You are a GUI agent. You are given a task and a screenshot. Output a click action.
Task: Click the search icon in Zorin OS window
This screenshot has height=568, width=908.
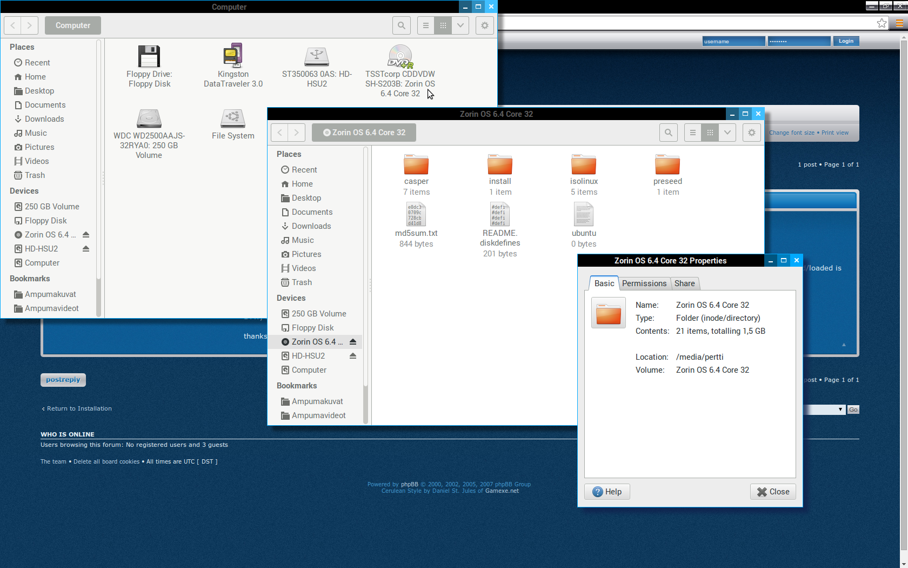click(669, 133)
